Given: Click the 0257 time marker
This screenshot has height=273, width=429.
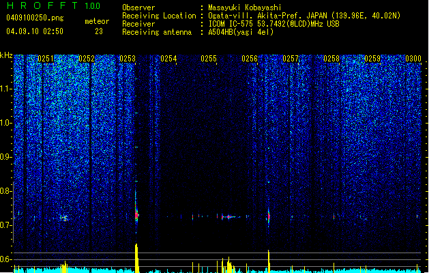Looking at the screenshot, I should coord(291,59).
